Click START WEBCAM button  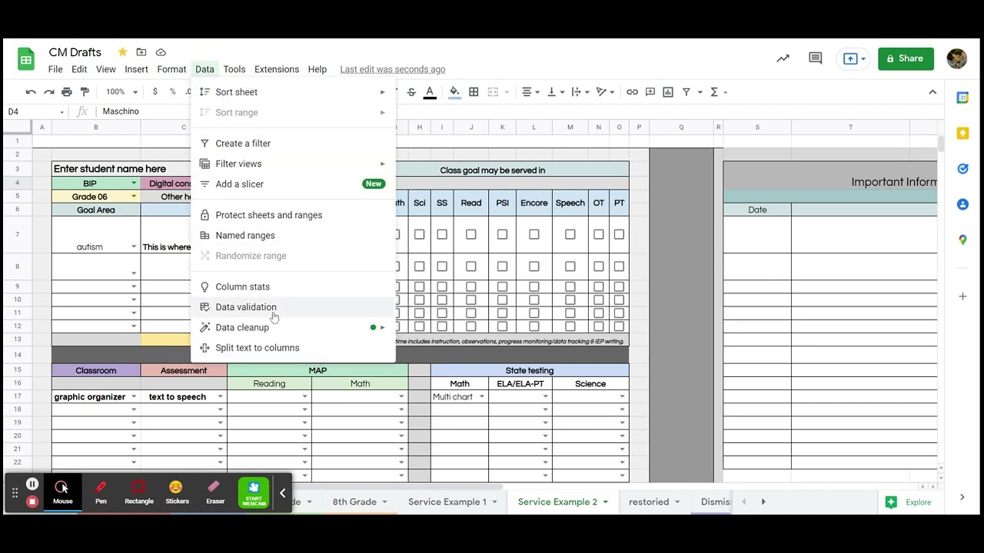(254, 492)
